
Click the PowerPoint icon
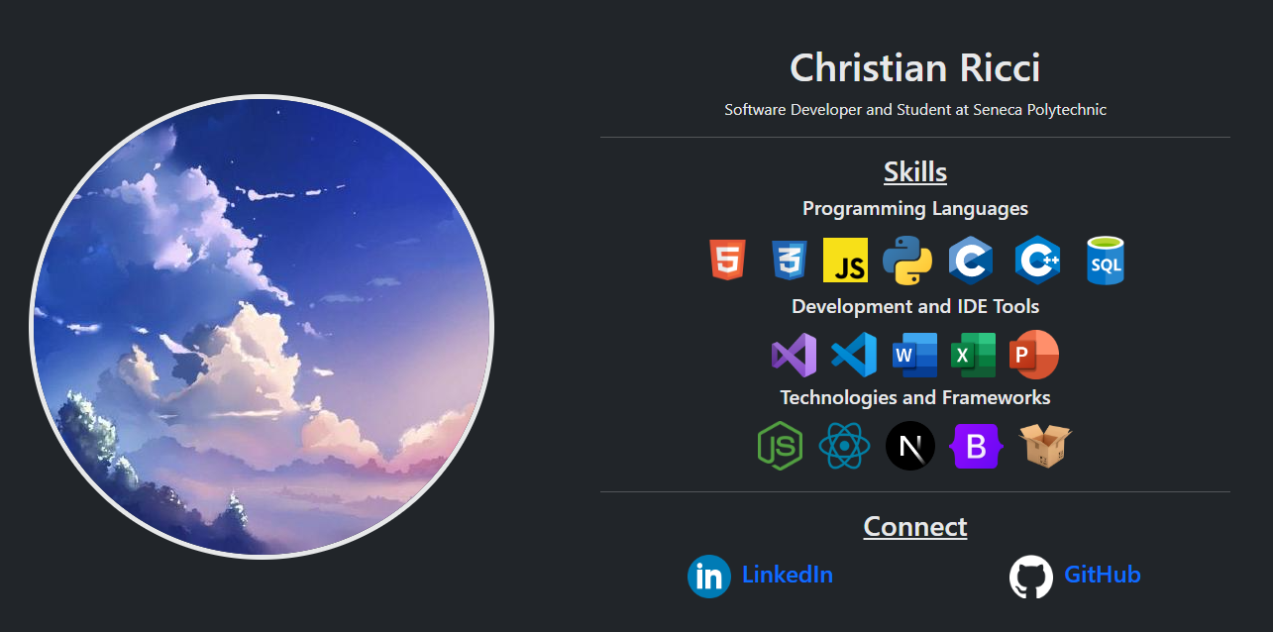click(x=1034, y=355)
